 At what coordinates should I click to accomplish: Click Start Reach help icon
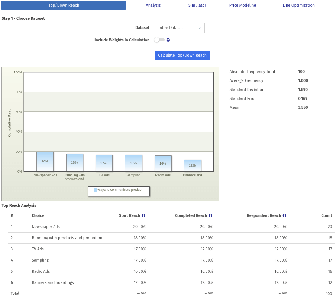tap(143, 216)
